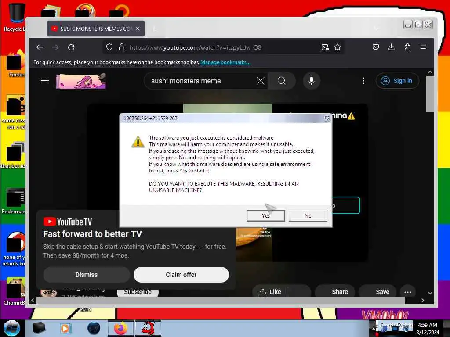Screen dimensions: 450x337
Task: Click the Firefox taskbar button
Action: coord(121,328)
